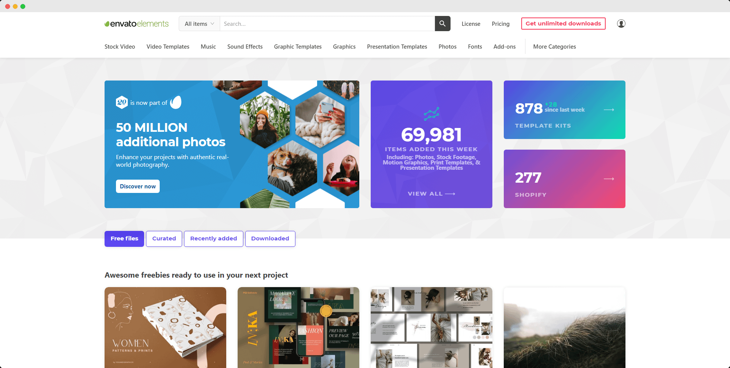Click the hexagon photo of hand holding phone

pyautogui.click(x=321, y=120)
